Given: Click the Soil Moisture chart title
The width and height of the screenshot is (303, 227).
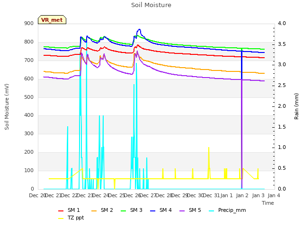Looking at the screenshot, I should click(x=151, y=5).
